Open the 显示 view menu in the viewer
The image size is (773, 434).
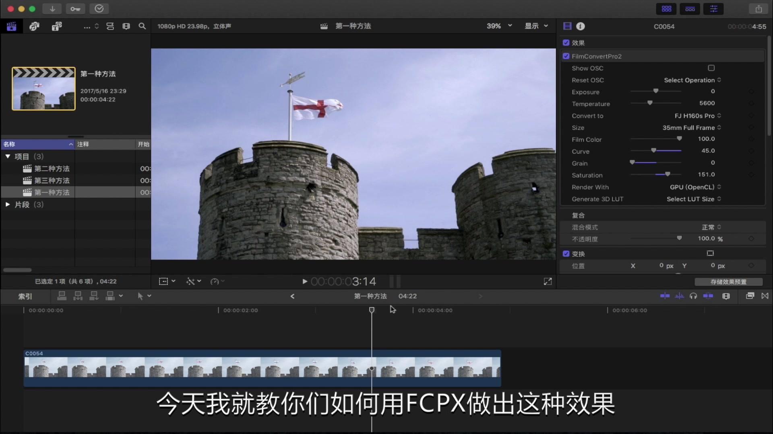click(536, 26)
